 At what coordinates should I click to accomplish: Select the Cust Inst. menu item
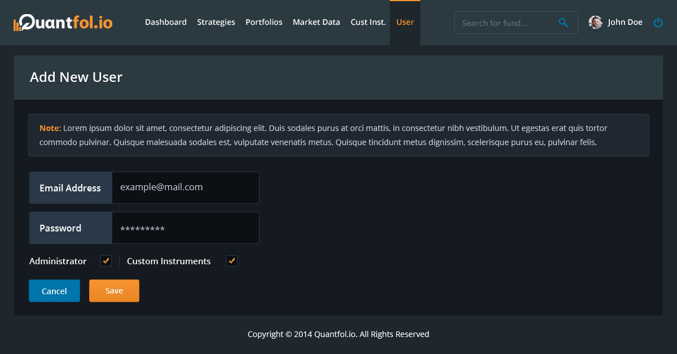pyautogui.click(x=368, y=23)
